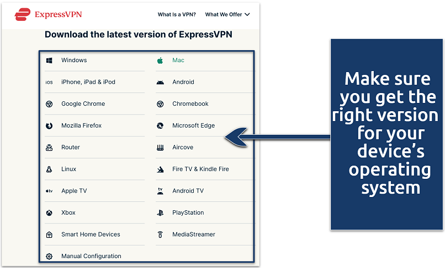Open the Manual Configuration link
Screen dimensions: 445x268
92,256
